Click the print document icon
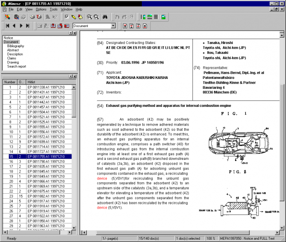This screenshot has height=242, width=286. pyautogui.click(x=33, y=17)
